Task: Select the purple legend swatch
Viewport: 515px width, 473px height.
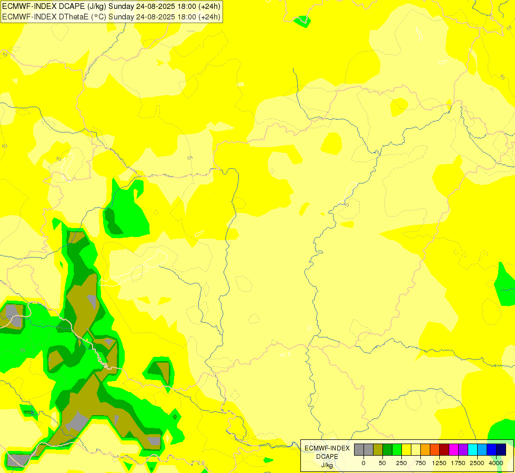Action: click(463, 450)
